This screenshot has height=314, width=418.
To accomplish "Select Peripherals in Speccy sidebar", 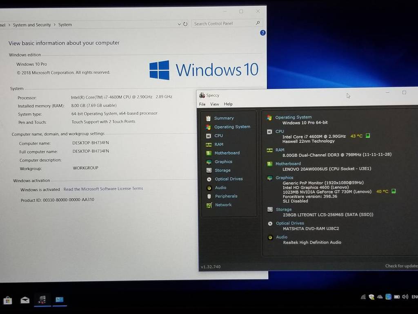I will pos(226,196).
